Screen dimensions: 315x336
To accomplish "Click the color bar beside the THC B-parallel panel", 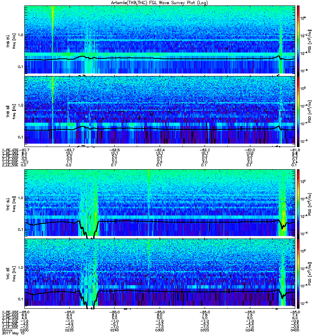I will 298,274.
